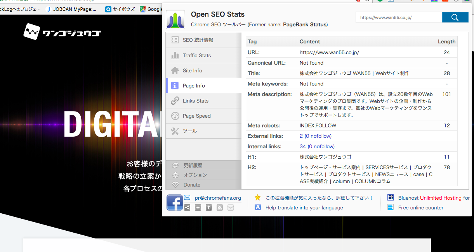Click the Tumblr share icon
This screenshot has height=252, width=474.
209,207
